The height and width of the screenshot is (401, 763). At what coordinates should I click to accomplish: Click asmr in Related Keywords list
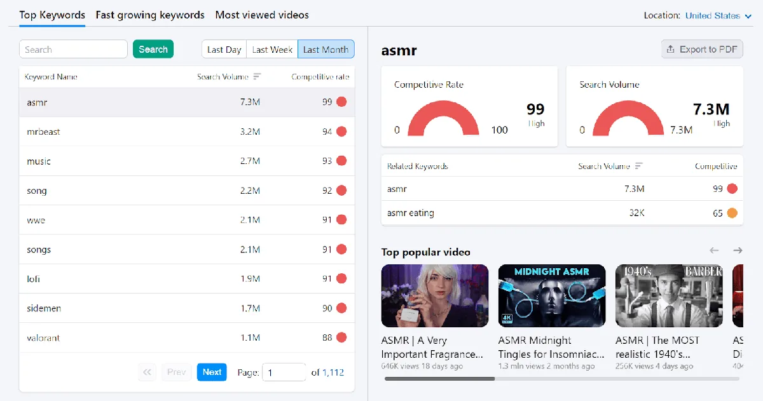click(x=397, y=189)
